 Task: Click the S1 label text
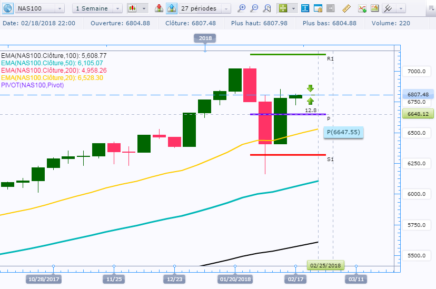[330, 159]
